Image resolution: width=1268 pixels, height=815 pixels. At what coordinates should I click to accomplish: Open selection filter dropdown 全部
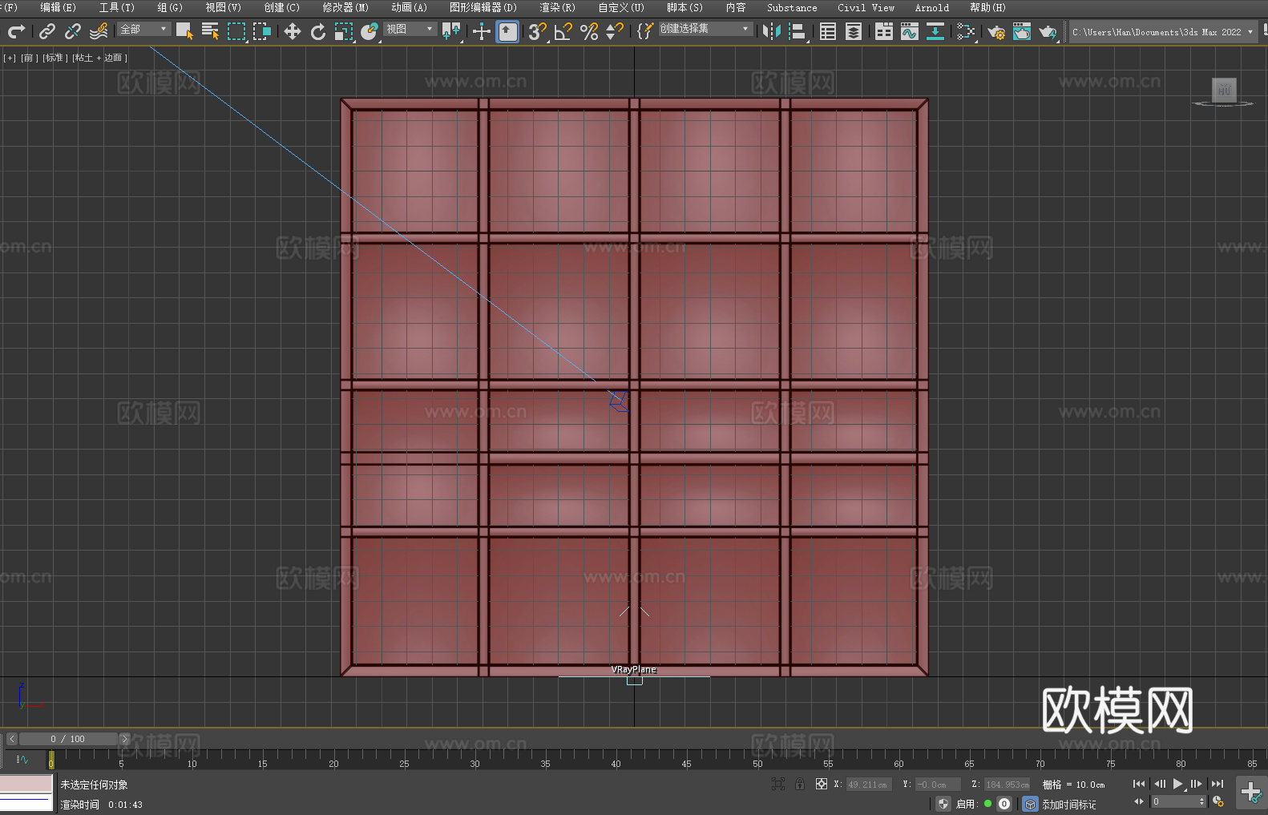(x=143, y=29)
